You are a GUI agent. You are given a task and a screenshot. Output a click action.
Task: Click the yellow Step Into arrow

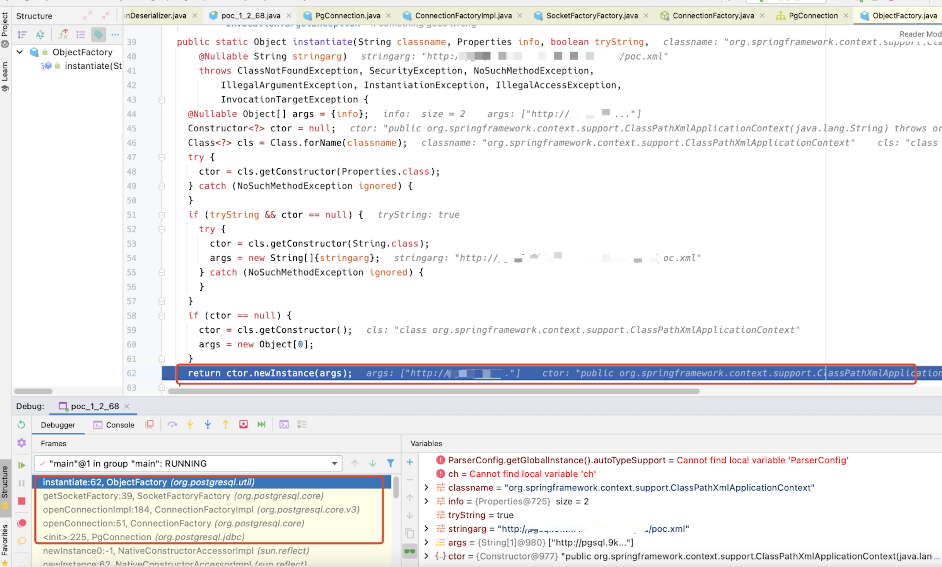point(190,425)
